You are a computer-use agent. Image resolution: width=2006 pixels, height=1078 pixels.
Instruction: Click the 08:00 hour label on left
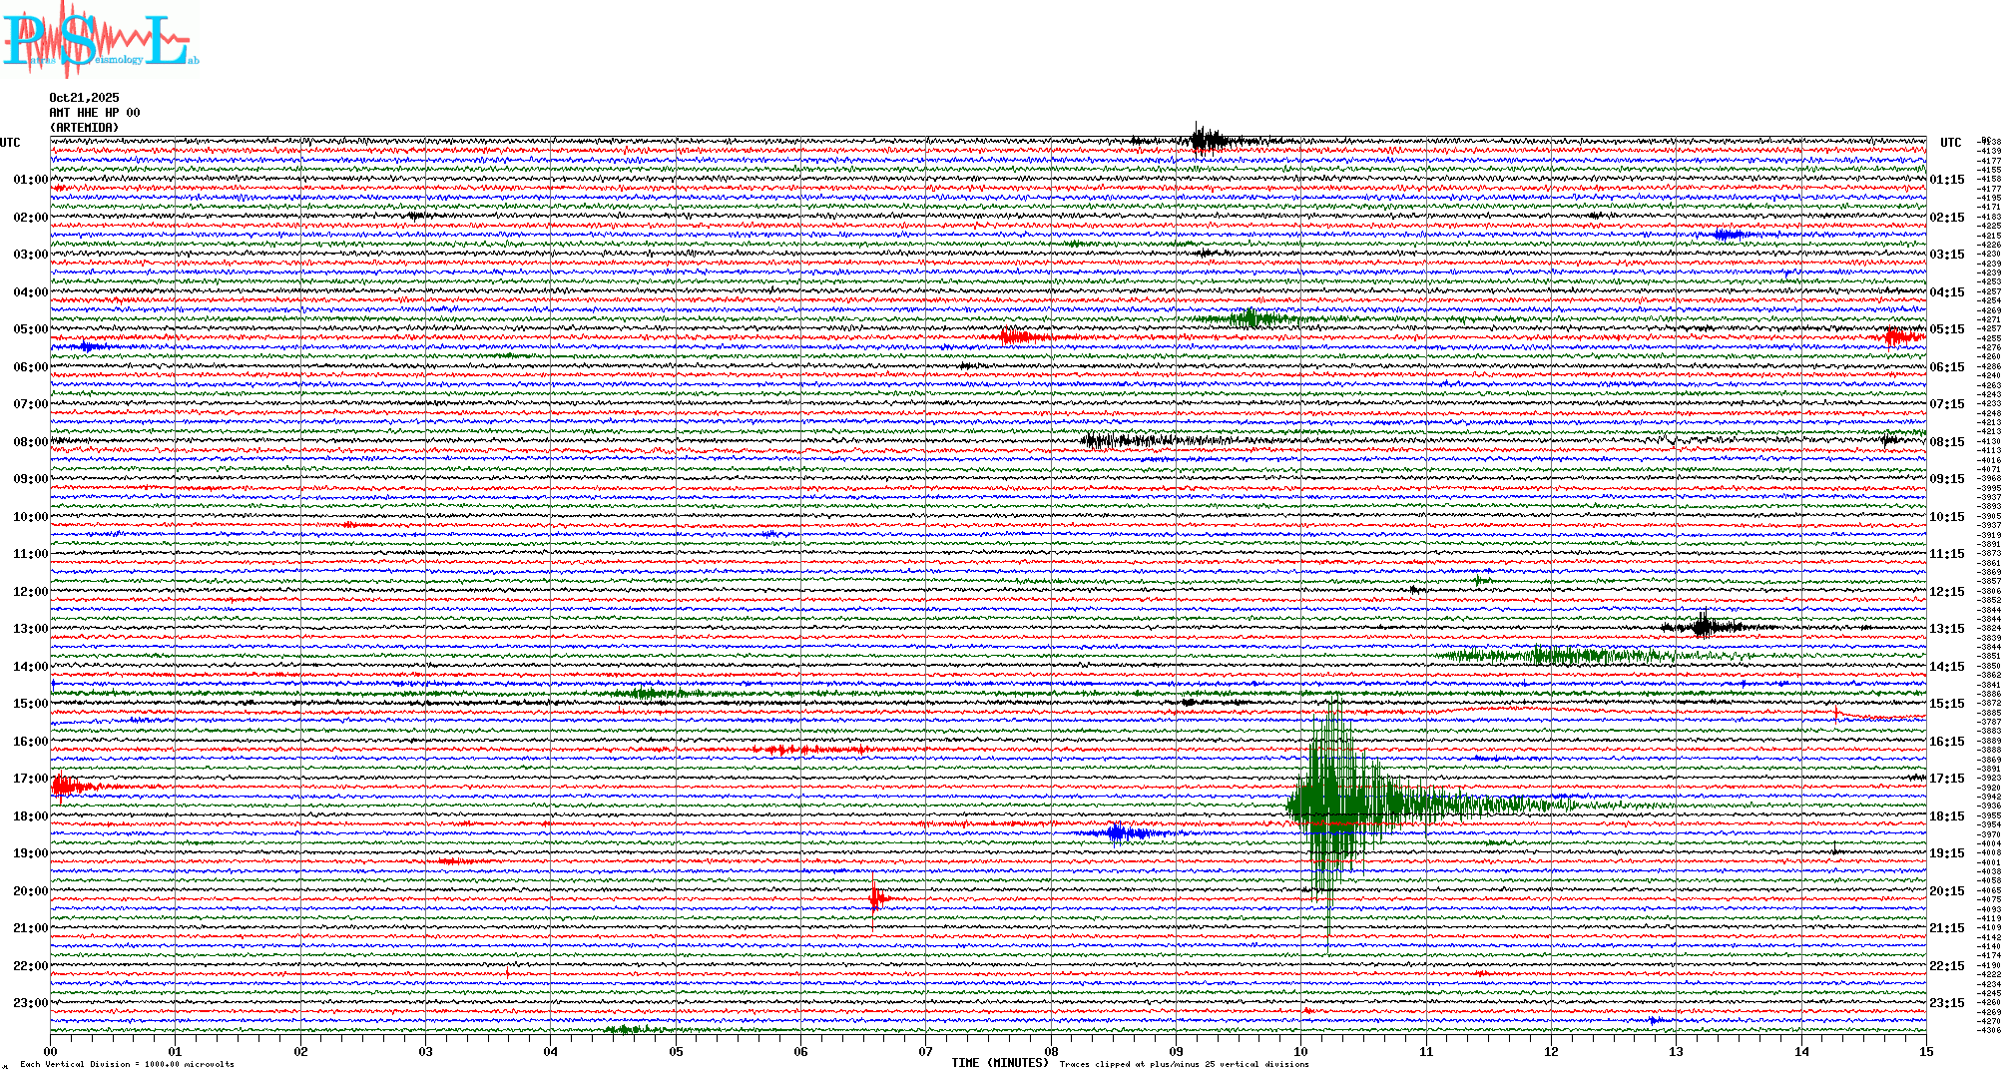pyautogui.click(x=30, y=442)
